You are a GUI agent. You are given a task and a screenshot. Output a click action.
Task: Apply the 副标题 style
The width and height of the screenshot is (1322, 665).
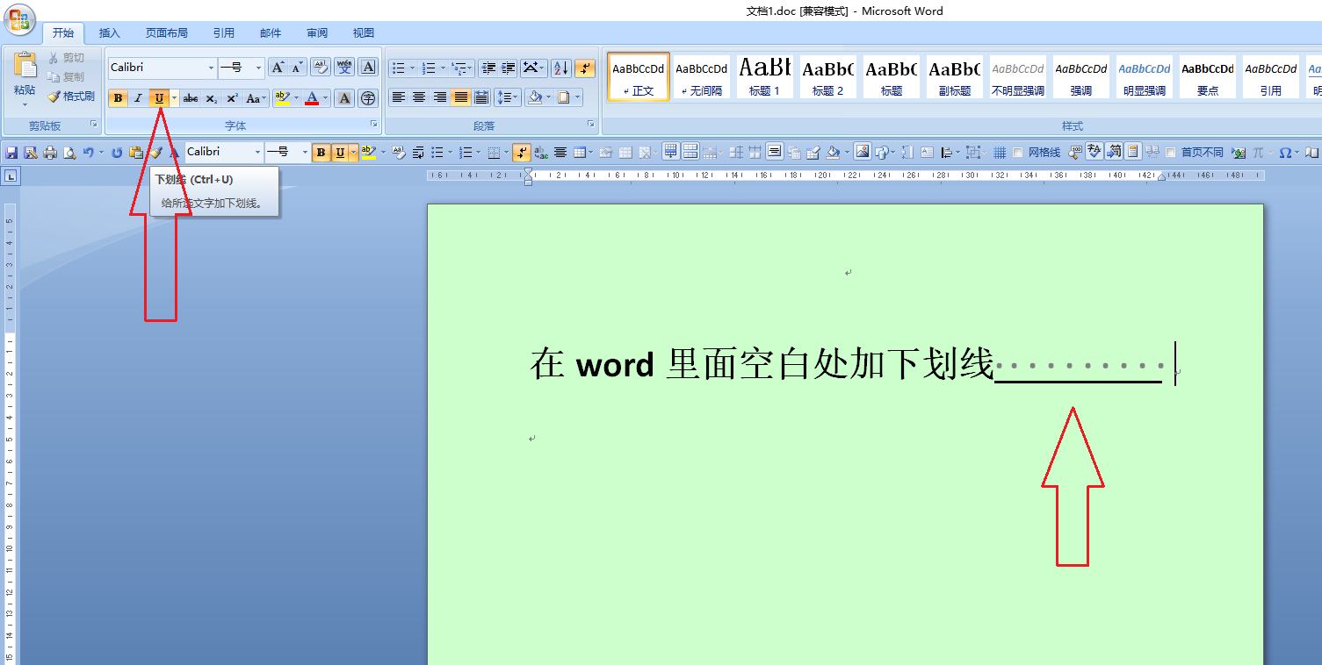pos(955,76)
